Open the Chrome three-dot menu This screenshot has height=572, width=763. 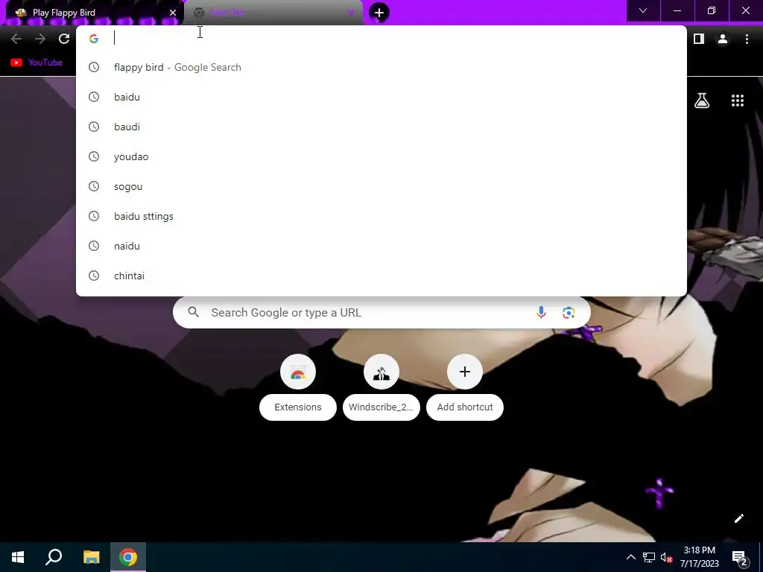747,39
